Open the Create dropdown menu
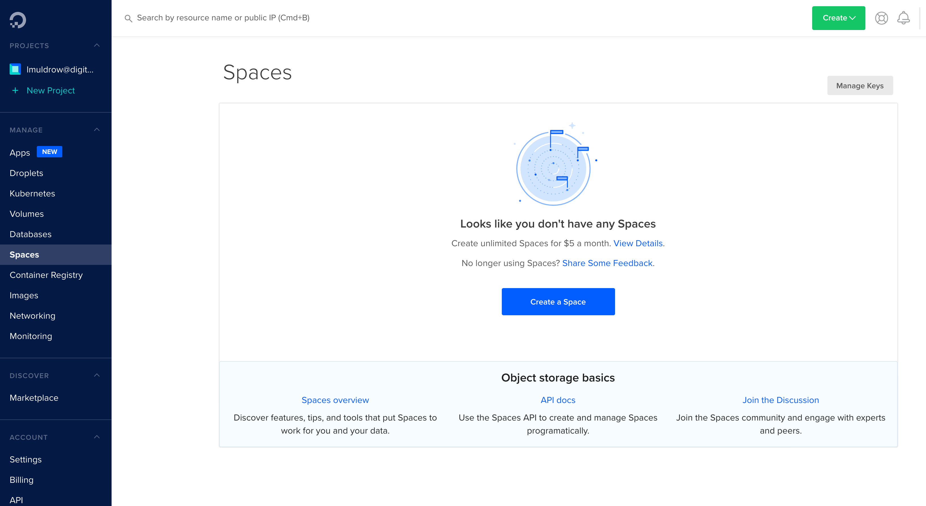The height and width of the screenshot is (506, 926). pyautogui.click(x=838, y=18)
